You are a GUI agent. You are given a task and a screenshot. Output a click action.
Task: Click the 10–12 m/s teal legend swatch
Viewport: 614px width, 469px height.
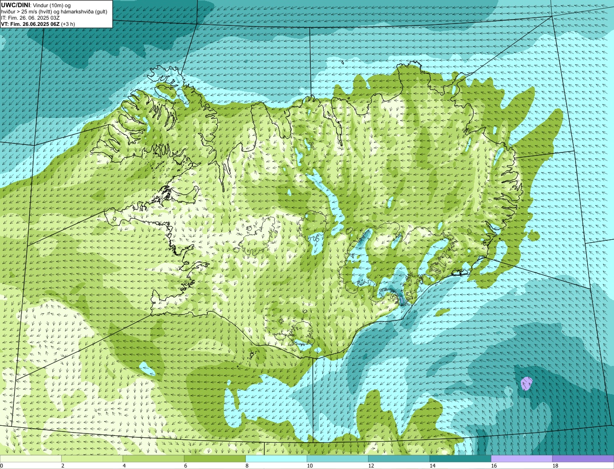tap(338, 459)
